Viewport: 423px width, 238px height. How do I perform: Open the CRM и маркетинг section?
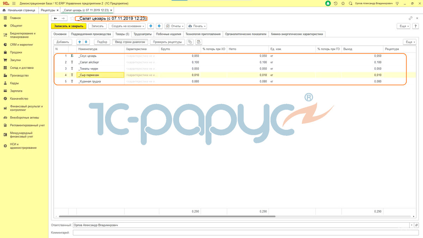[22, 45]
